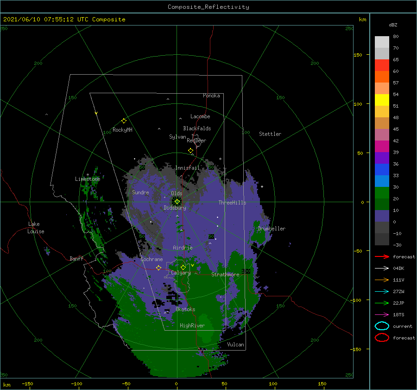The width and height of the screenshot is (417, 390).
Task: Click the yellow diamond marker over Calgary
Action: click(x=183, y=267)
